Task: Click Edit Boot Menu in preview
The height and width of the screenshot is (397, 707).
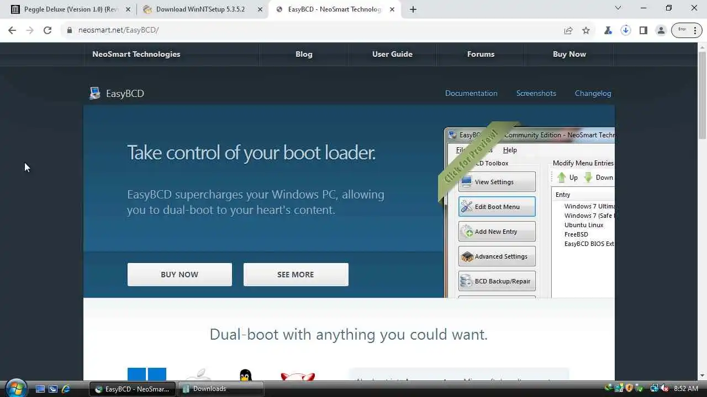Action: pyautogui.click(x=497, y=207)
